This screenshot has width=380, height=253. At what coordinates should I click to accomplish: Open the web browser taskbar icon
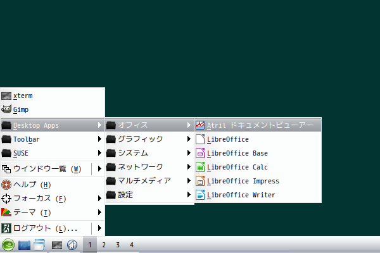(72, 245)
